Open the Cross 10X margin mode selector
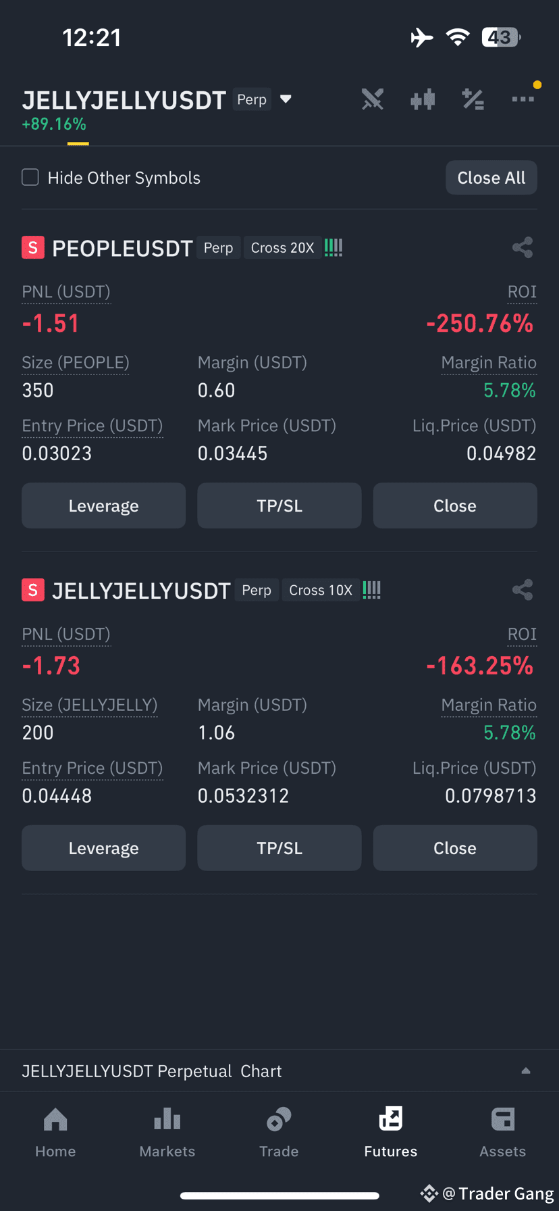 tap(321, 590)
